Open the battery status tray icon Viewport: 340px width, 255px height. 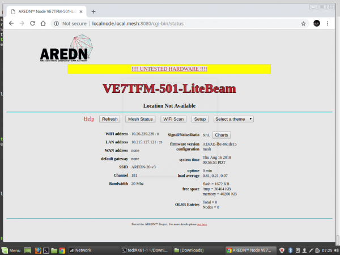[x=317, y=250]
